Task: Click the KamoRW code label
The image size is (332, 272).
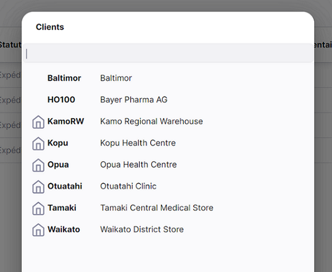Action: 66,121
